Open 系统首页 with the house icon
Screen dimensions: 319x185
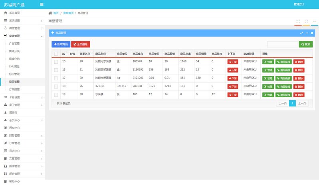click(5, 13)
